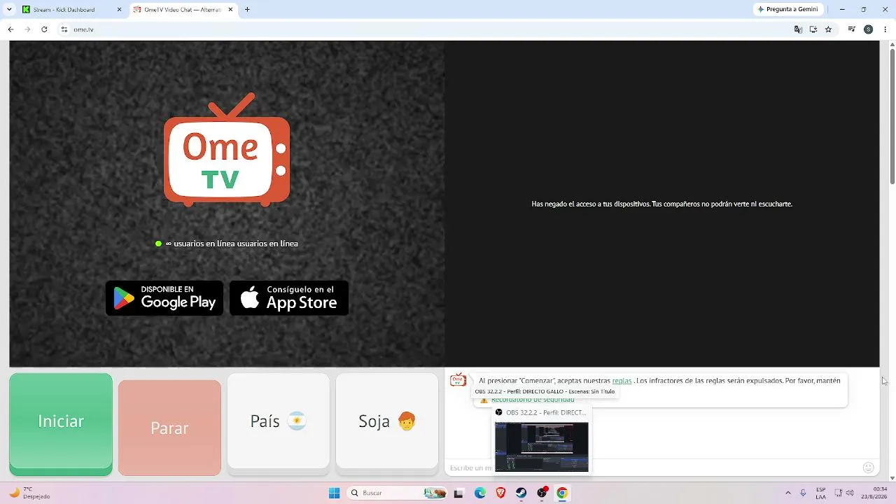
Task: Click the scrollbar down arrow
Action: (892, 477)
